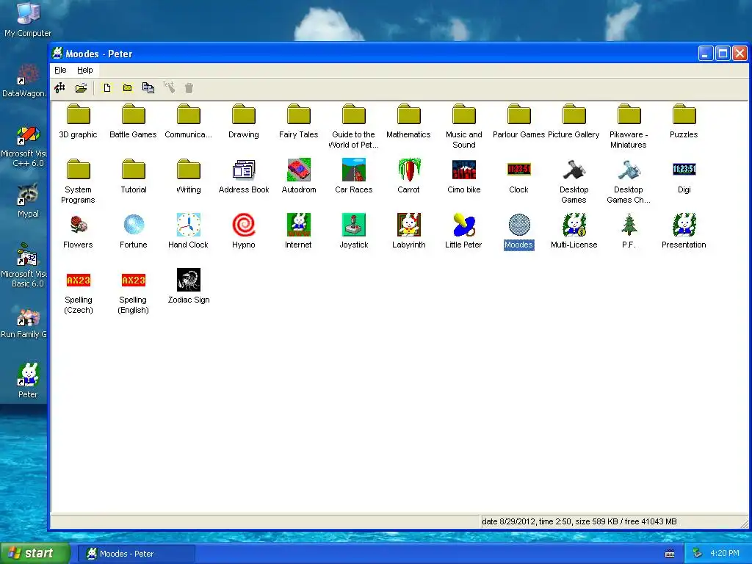Click the Moodes - Peter taskbar button
This screenshot has width=752, height=564.
136,554
